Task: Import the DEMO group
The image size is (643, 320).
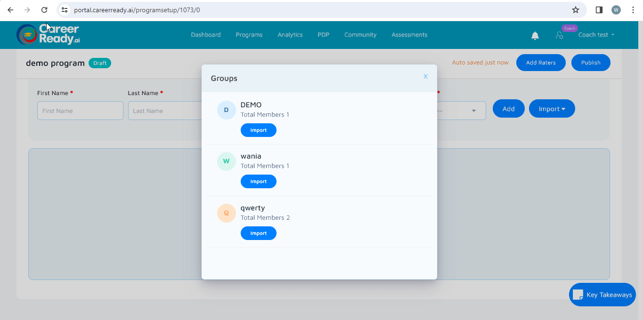Action: click(x=258, y=130)
